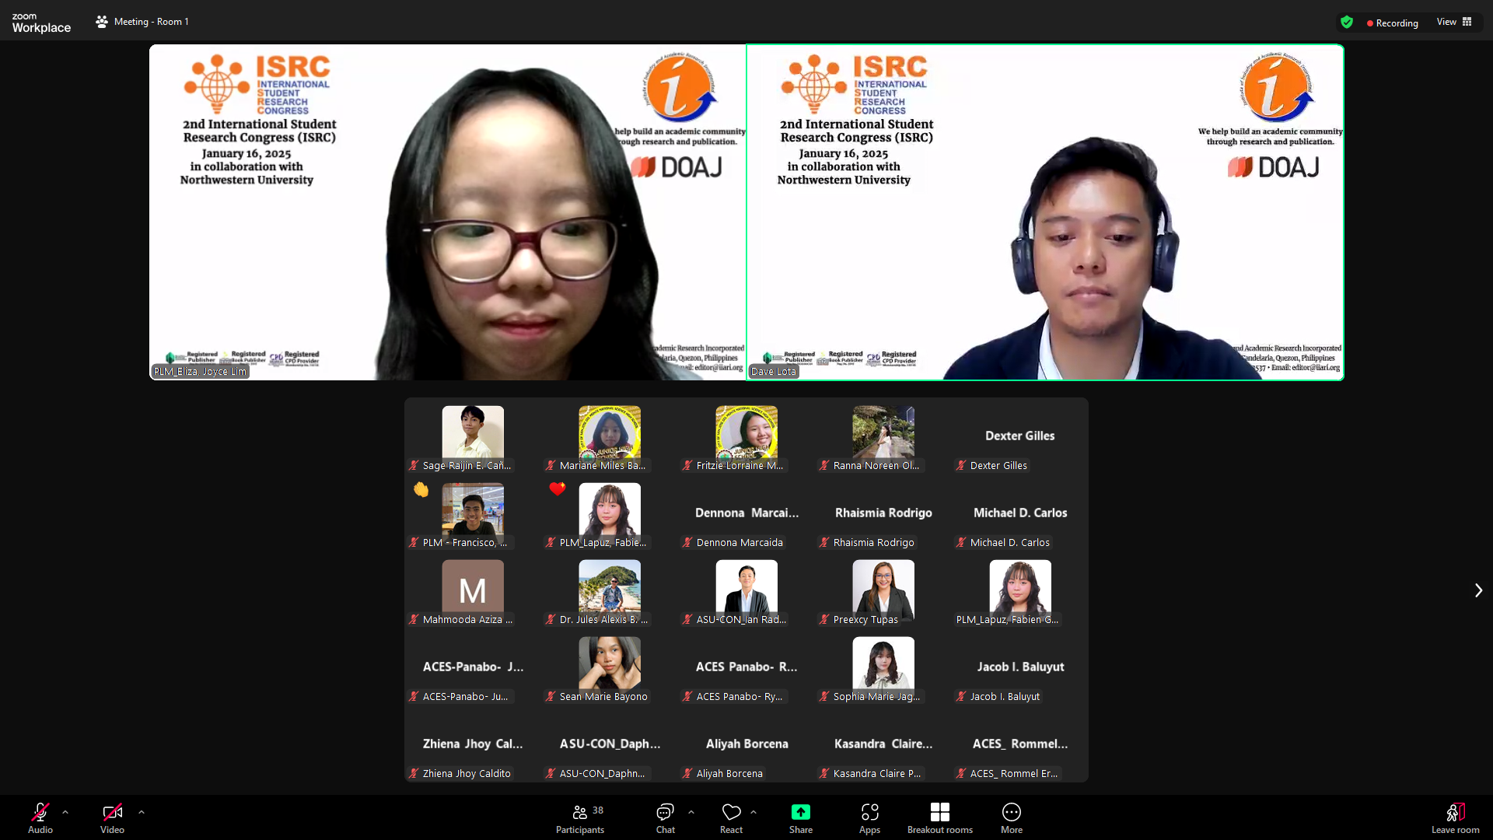This screenshot has height=840, width=1493.
Task: Click the green encryption shield icon
Action: pos(1347,23)
